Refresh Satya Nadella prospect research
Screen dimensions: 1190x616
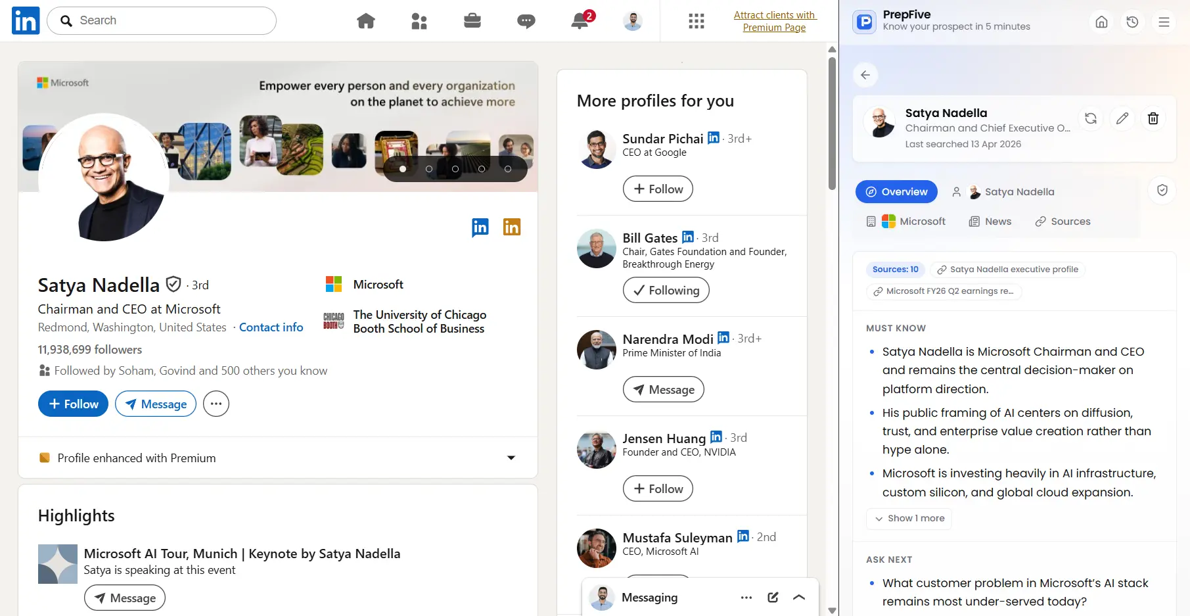1091,118
